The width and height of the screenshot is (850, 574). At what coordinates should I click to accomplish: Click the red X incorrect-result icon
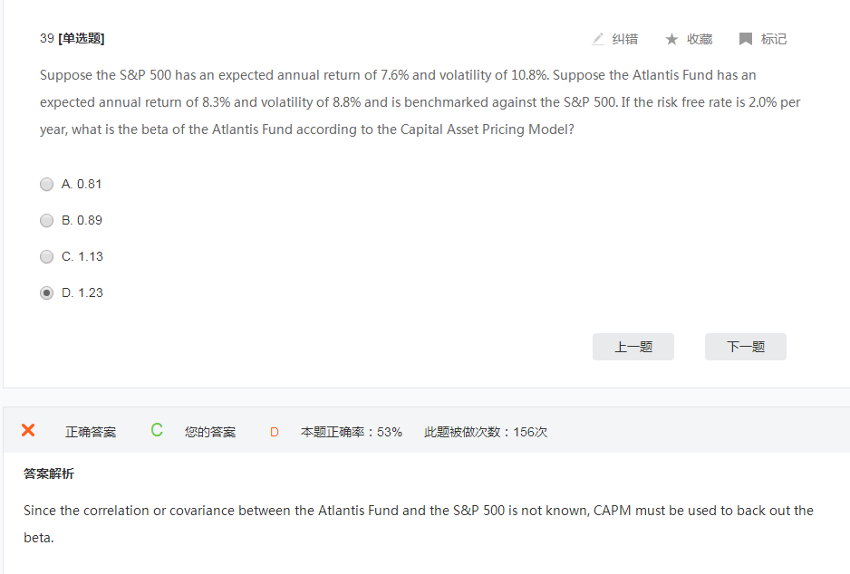pos(28,430)
